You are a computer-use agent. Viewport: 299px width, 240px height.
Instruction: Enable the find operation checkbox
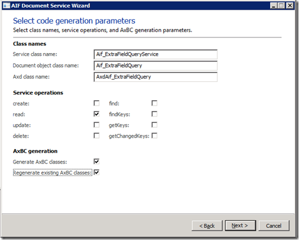(x=154, y=103)
